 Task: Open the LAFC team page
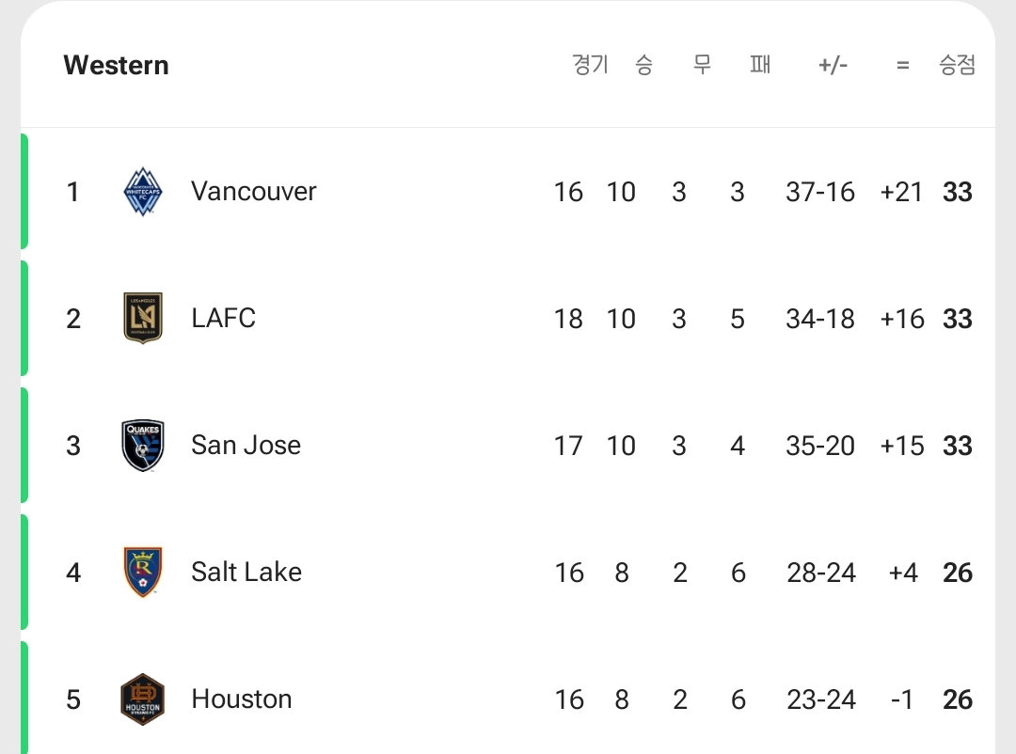pyautogui.click(x=224, y=318)
